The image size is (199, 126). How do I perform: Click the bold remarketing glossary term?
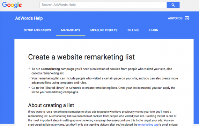52,69
